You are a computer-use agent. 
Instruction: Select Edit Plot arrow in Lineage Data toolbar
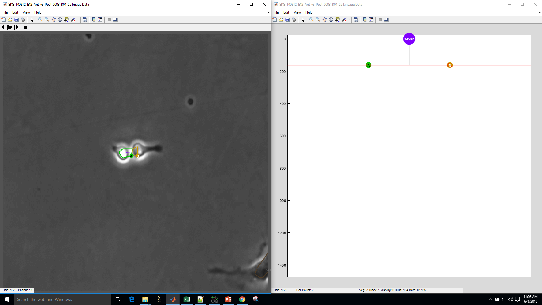[x=303, y=19]
